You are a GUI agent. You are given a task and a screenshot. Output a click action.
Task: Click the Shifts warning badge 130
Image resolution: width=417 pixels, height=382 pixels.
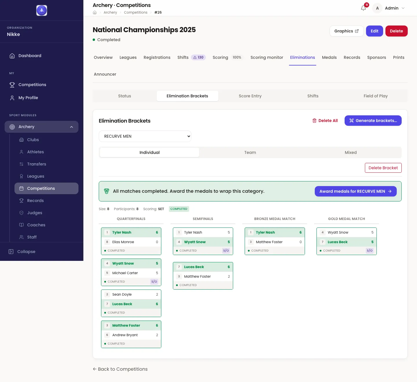click(198, 57)
